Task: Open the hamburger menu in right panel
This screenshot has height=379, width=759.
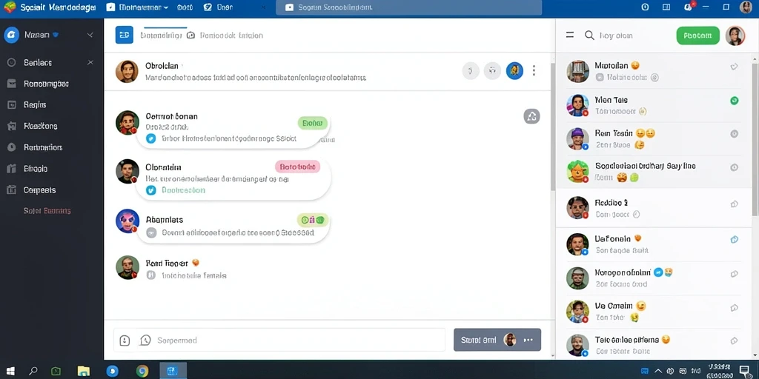Action: tap(570, 35)
